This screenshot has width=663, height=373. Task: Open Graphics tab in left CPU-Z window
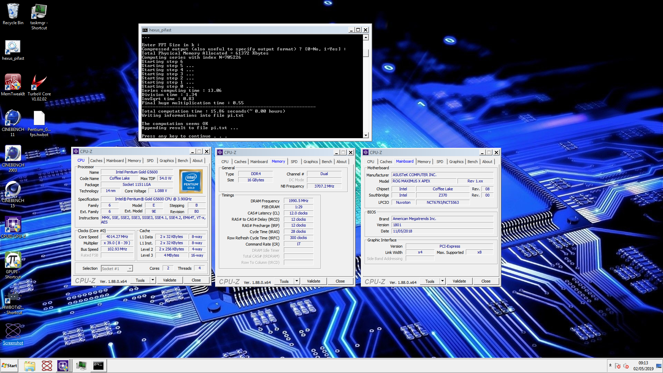pyautogui.click(x=166, y=161)
